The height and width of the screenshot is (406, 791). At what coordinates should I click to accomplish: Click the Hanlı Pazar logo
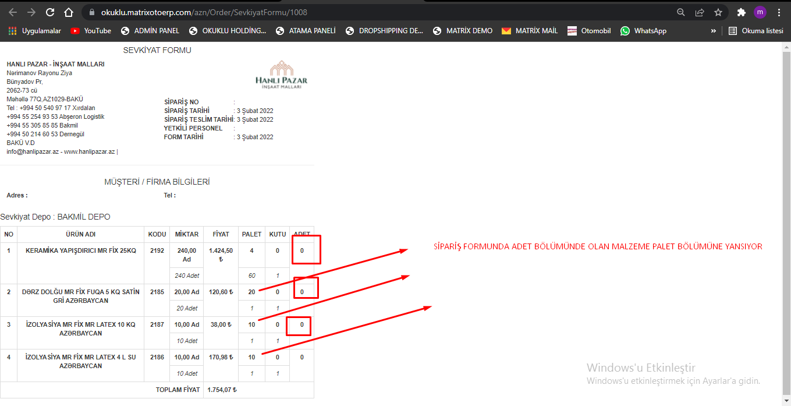(x=281, y=75)
